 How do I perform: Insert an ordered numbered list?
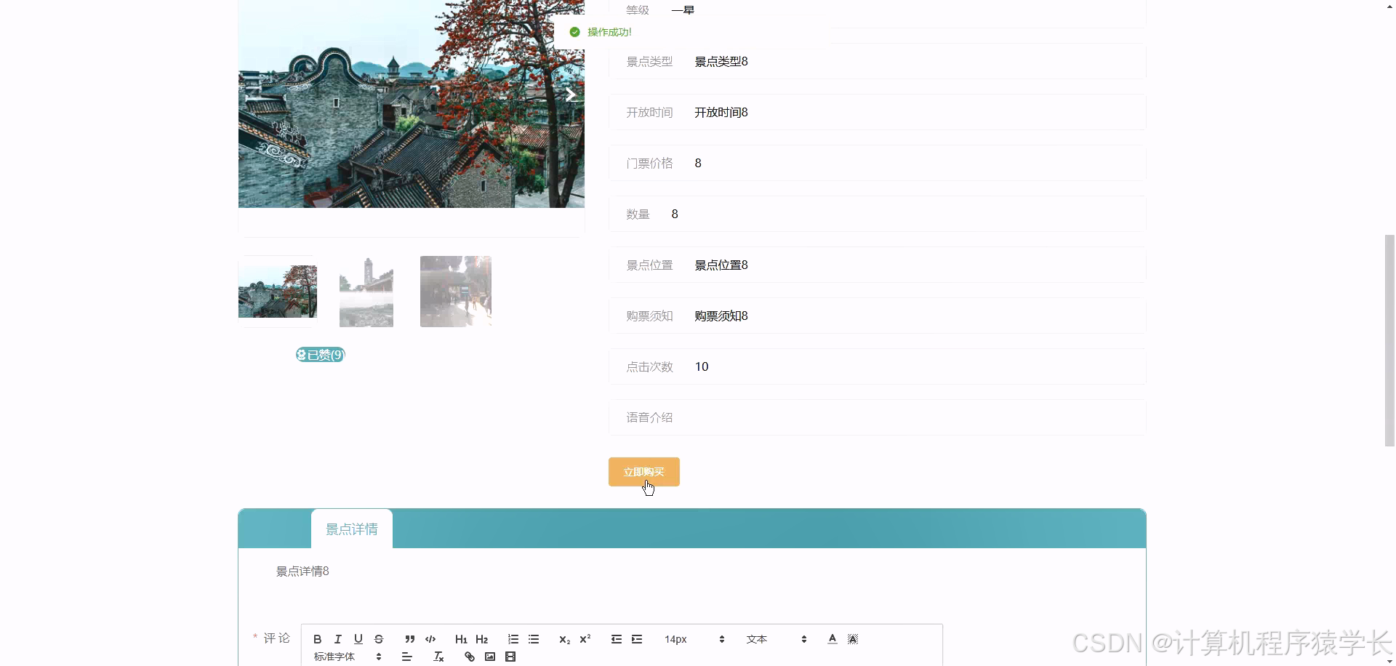pos(513,639)
